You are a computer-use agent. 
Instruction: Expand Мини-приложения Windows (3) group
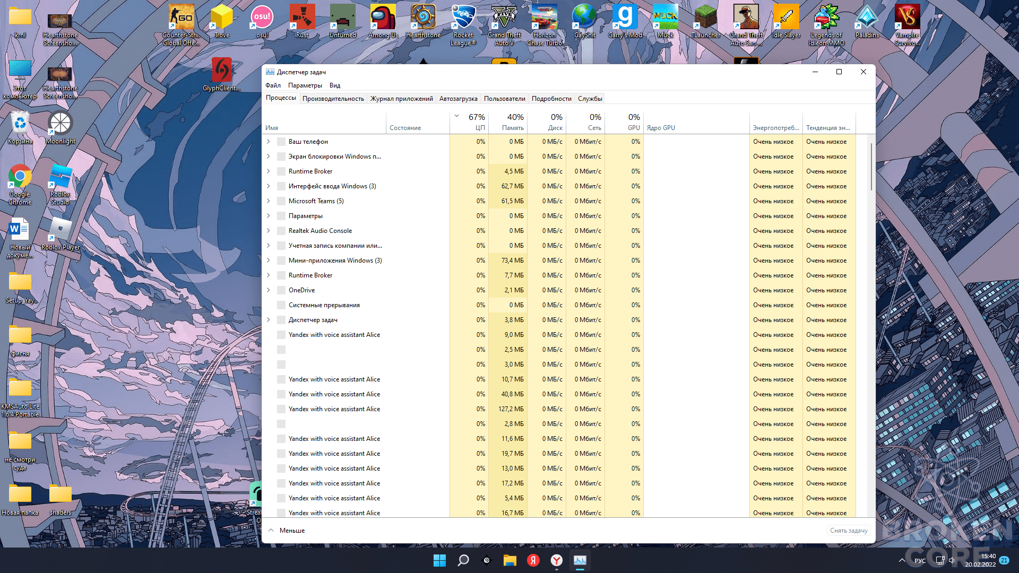269,261
